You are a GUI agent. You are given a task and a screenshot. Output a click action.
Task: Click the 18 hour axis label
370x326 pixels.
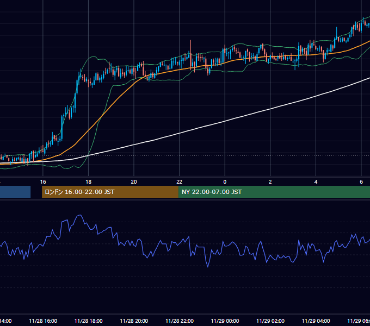point(88,181)
